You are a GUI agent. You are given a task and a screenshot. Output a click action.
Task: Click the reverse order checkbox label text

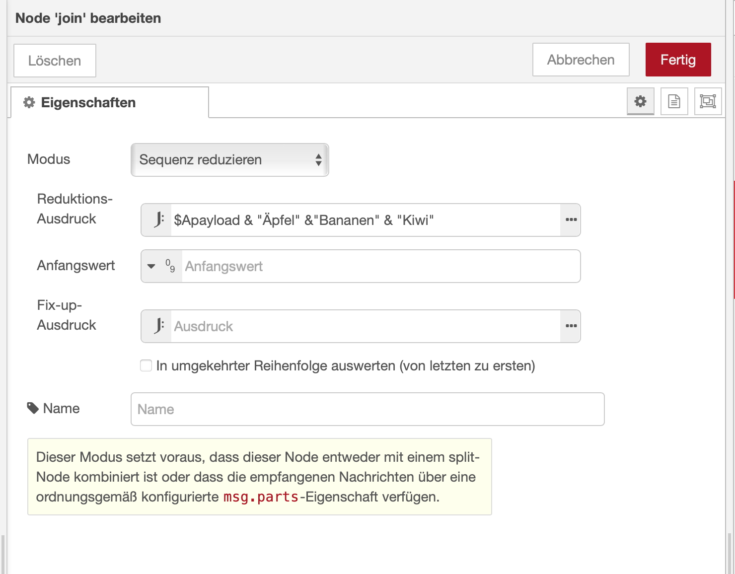tap(346, 366)
